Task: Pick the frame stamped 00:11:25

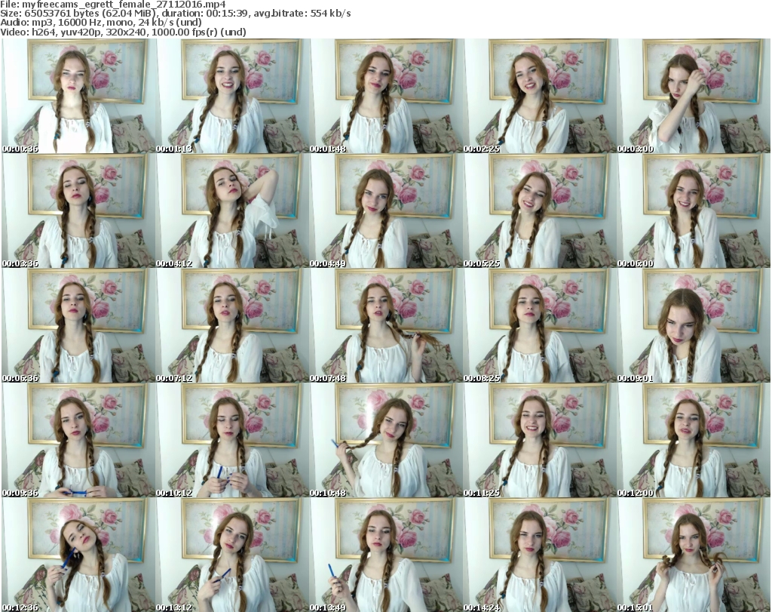Action: click(540, 441)
